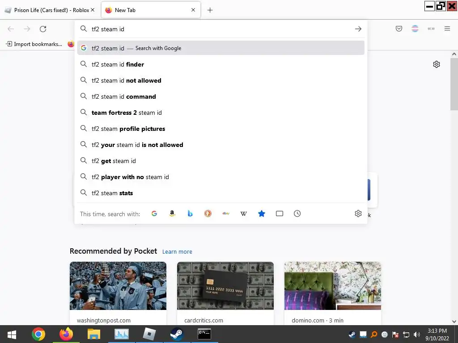
Task: Open File Explorer from taskbar
Action: (x=94, y=334)
